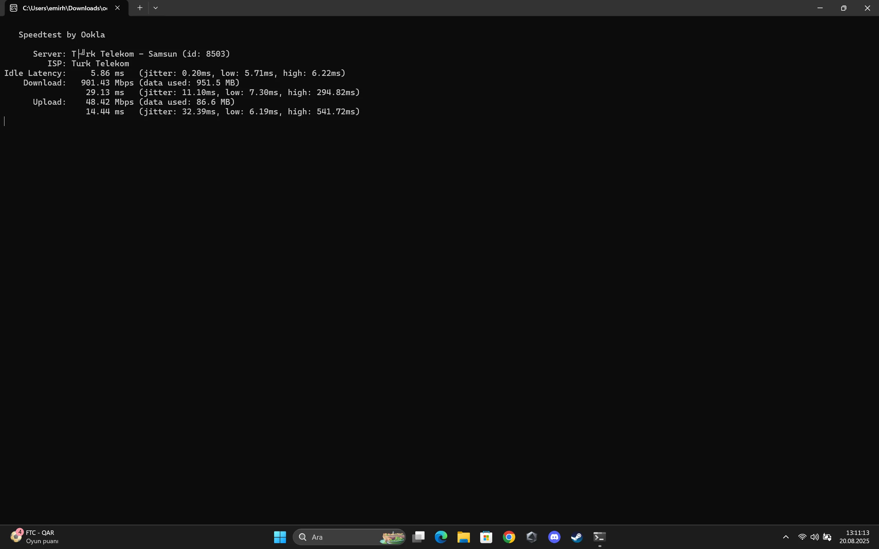Viewport: 879px width, 549px height.
Task: Click the Terminal taskbar icon
Action: click(x=599, y=537)
